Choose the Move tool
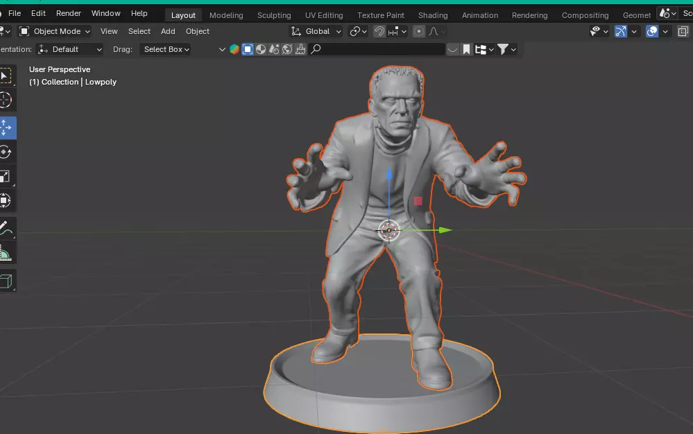Viewport: 693px width, 434px height. [x=6, y=128]
